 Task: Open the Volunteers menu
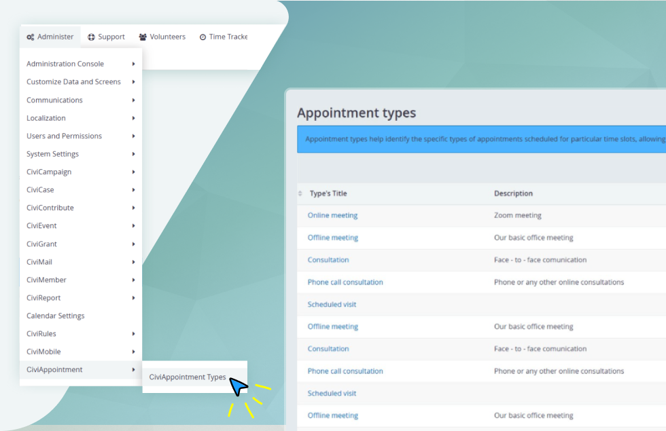pos(162,37)
